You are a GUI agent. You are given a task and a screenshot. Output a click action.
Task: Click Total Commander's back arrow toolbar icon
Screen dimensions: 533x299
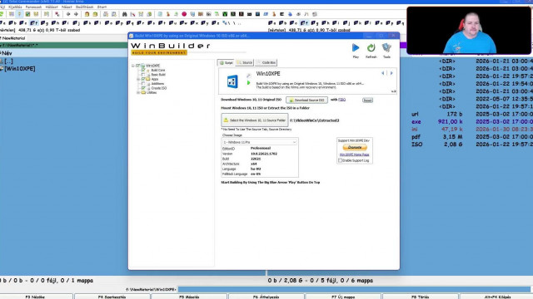68,14
